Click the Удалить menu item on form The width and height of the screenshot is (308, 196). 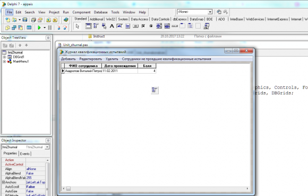click(112, 59)
